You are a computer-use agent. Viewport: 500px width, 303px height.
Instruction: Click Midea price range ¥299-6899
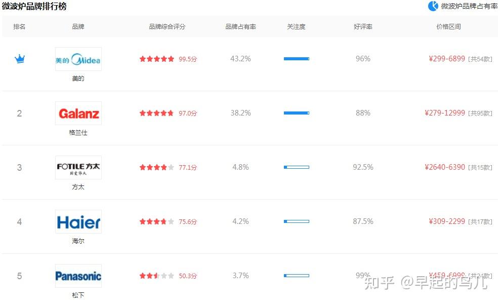(446, 59)
